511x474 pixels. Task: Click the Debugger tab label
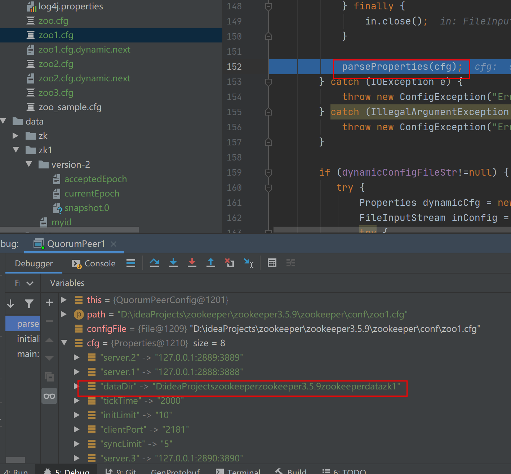pyautogui.click(x=34, y=263)
